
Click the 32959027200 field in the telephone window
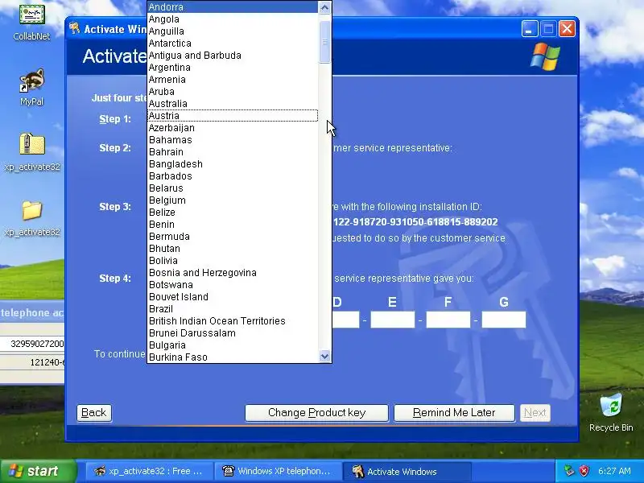click(32, 344)
